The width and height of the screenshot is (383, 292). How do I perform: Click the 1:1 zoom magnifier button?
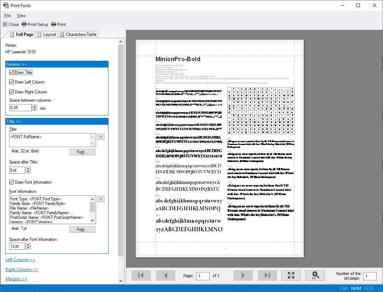tap(315, 275)
